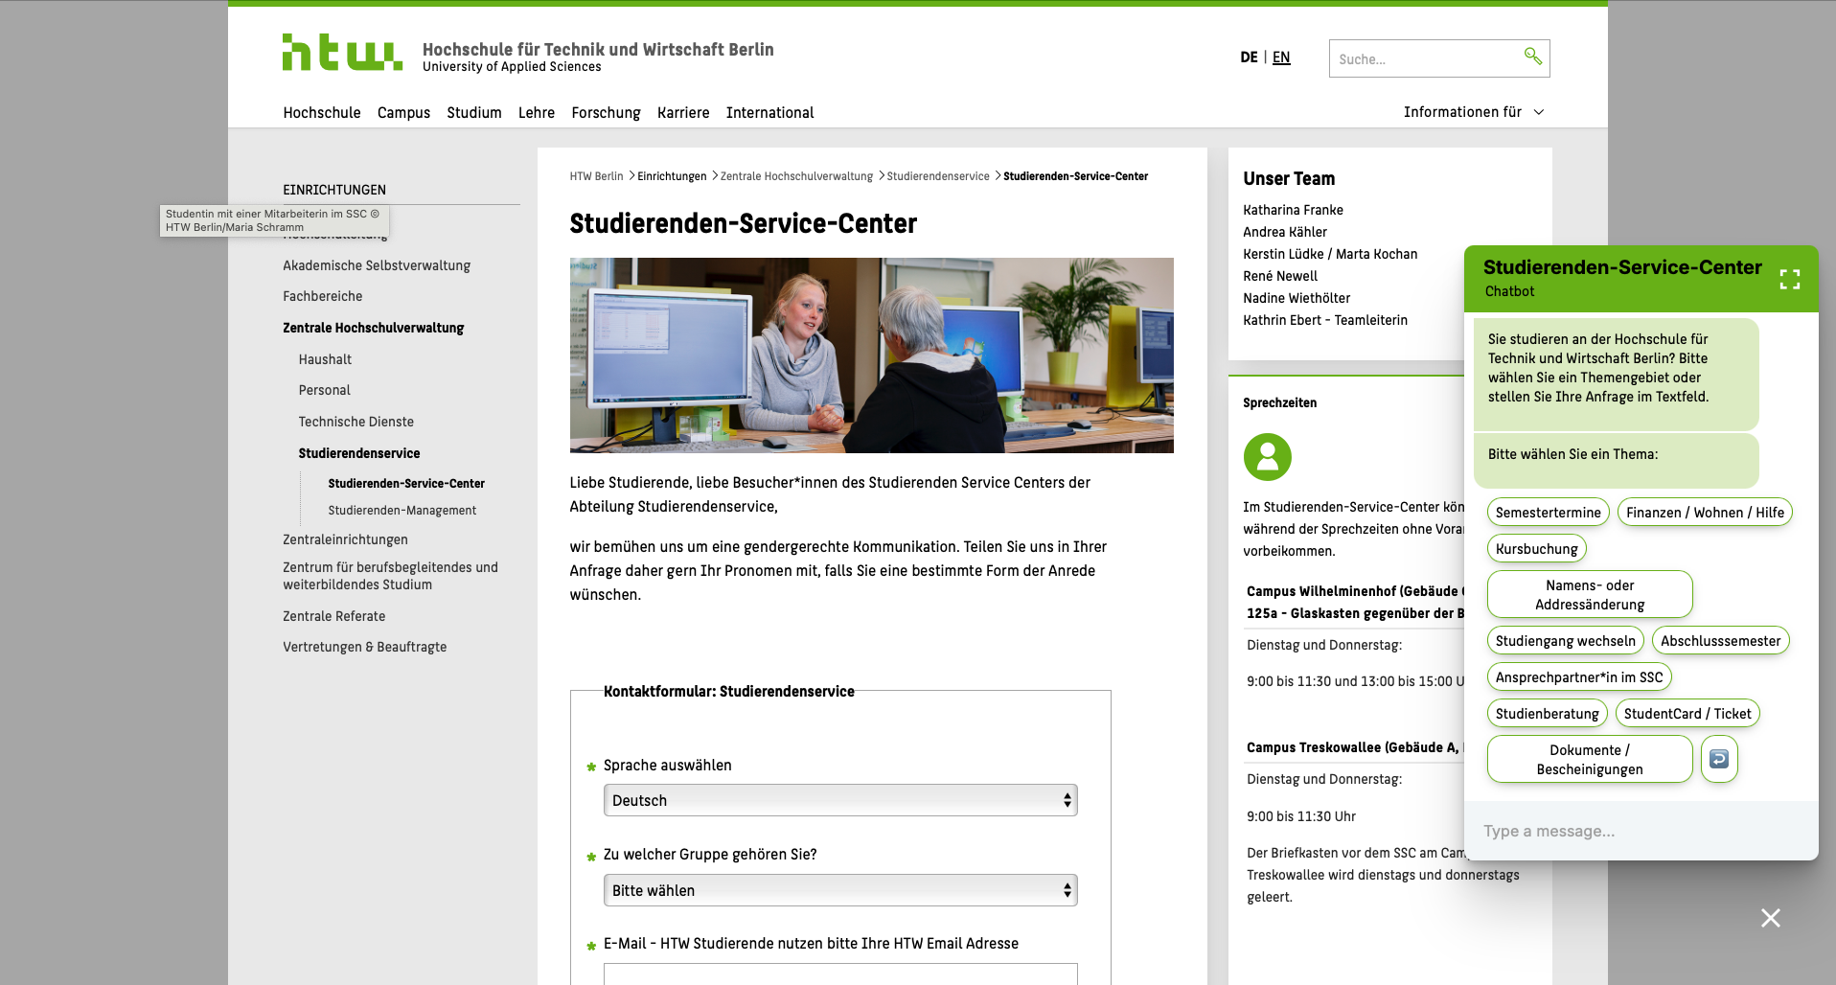Choose Dokumente / Bescheinigungen topic

click(1590, 760)
